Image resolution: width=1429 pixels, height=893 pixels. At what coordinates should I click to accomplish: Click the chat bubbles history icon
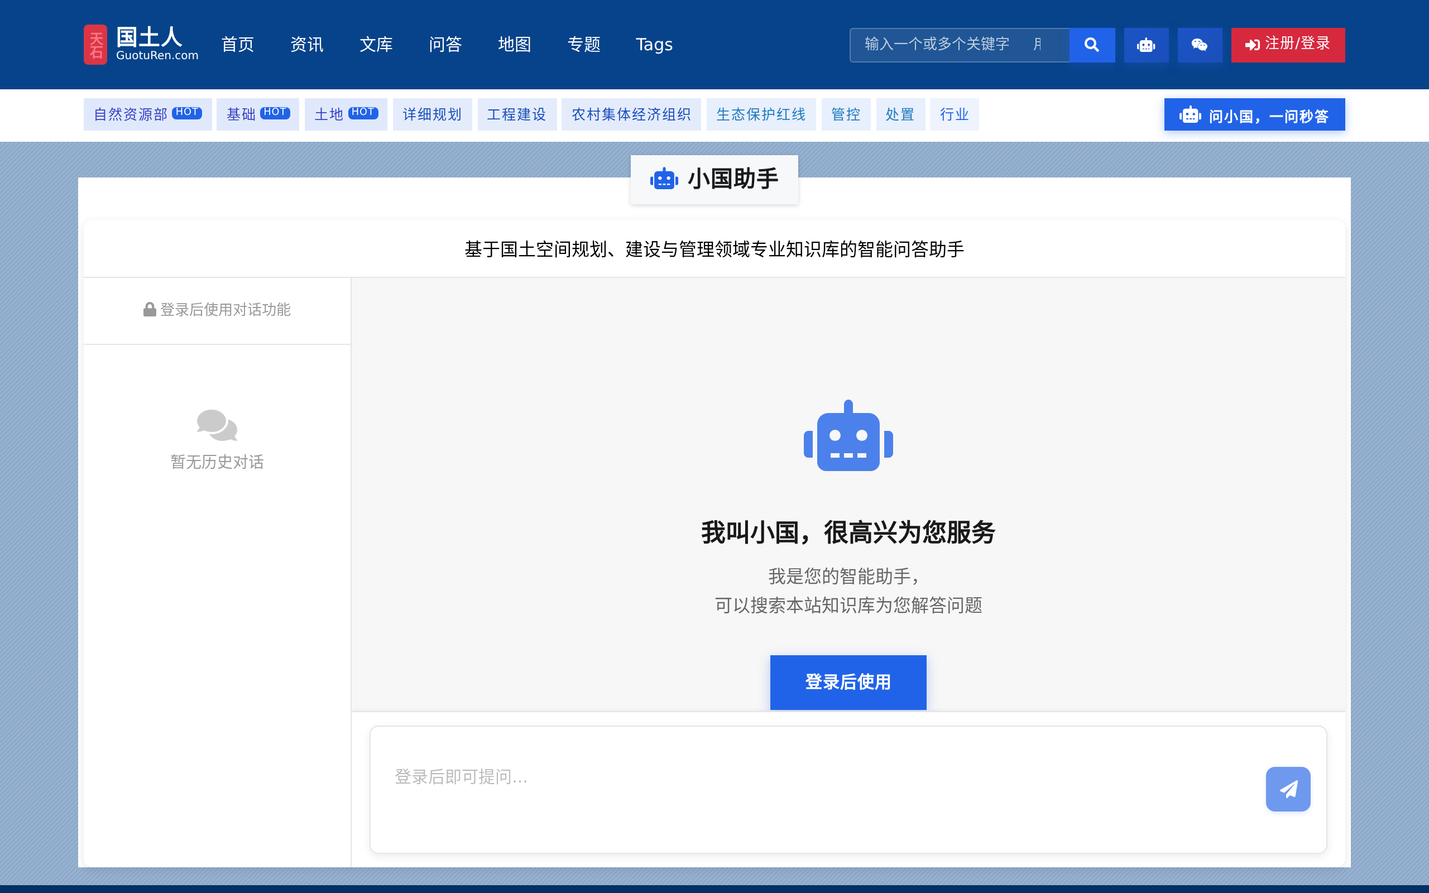click(x=217, y=425)
